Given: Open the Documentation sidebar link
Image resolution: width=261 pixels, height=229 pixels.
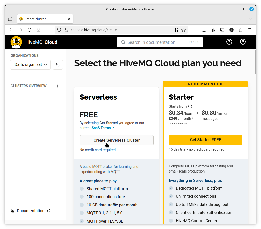Looking at the screenshot, I should pos(30,211).
